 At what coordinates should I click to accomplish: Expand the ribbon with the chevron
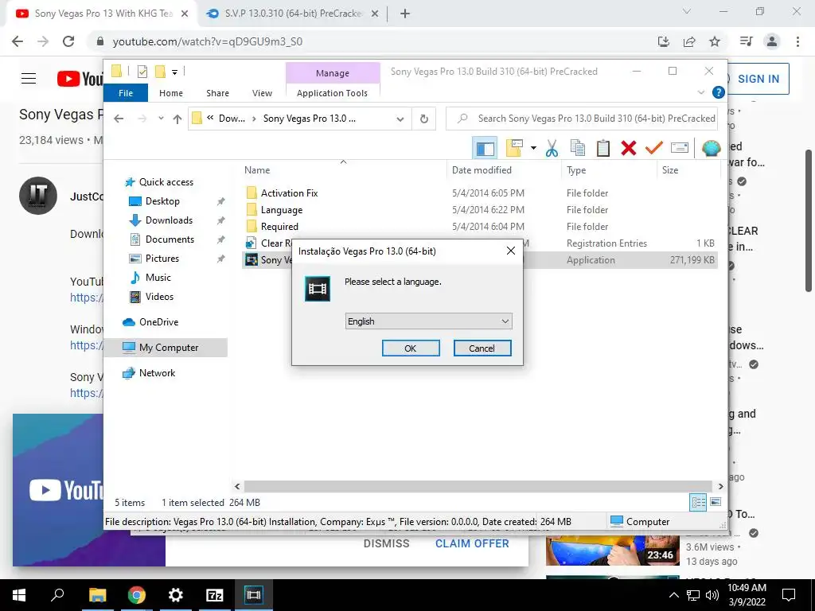[x=700, y=92]
